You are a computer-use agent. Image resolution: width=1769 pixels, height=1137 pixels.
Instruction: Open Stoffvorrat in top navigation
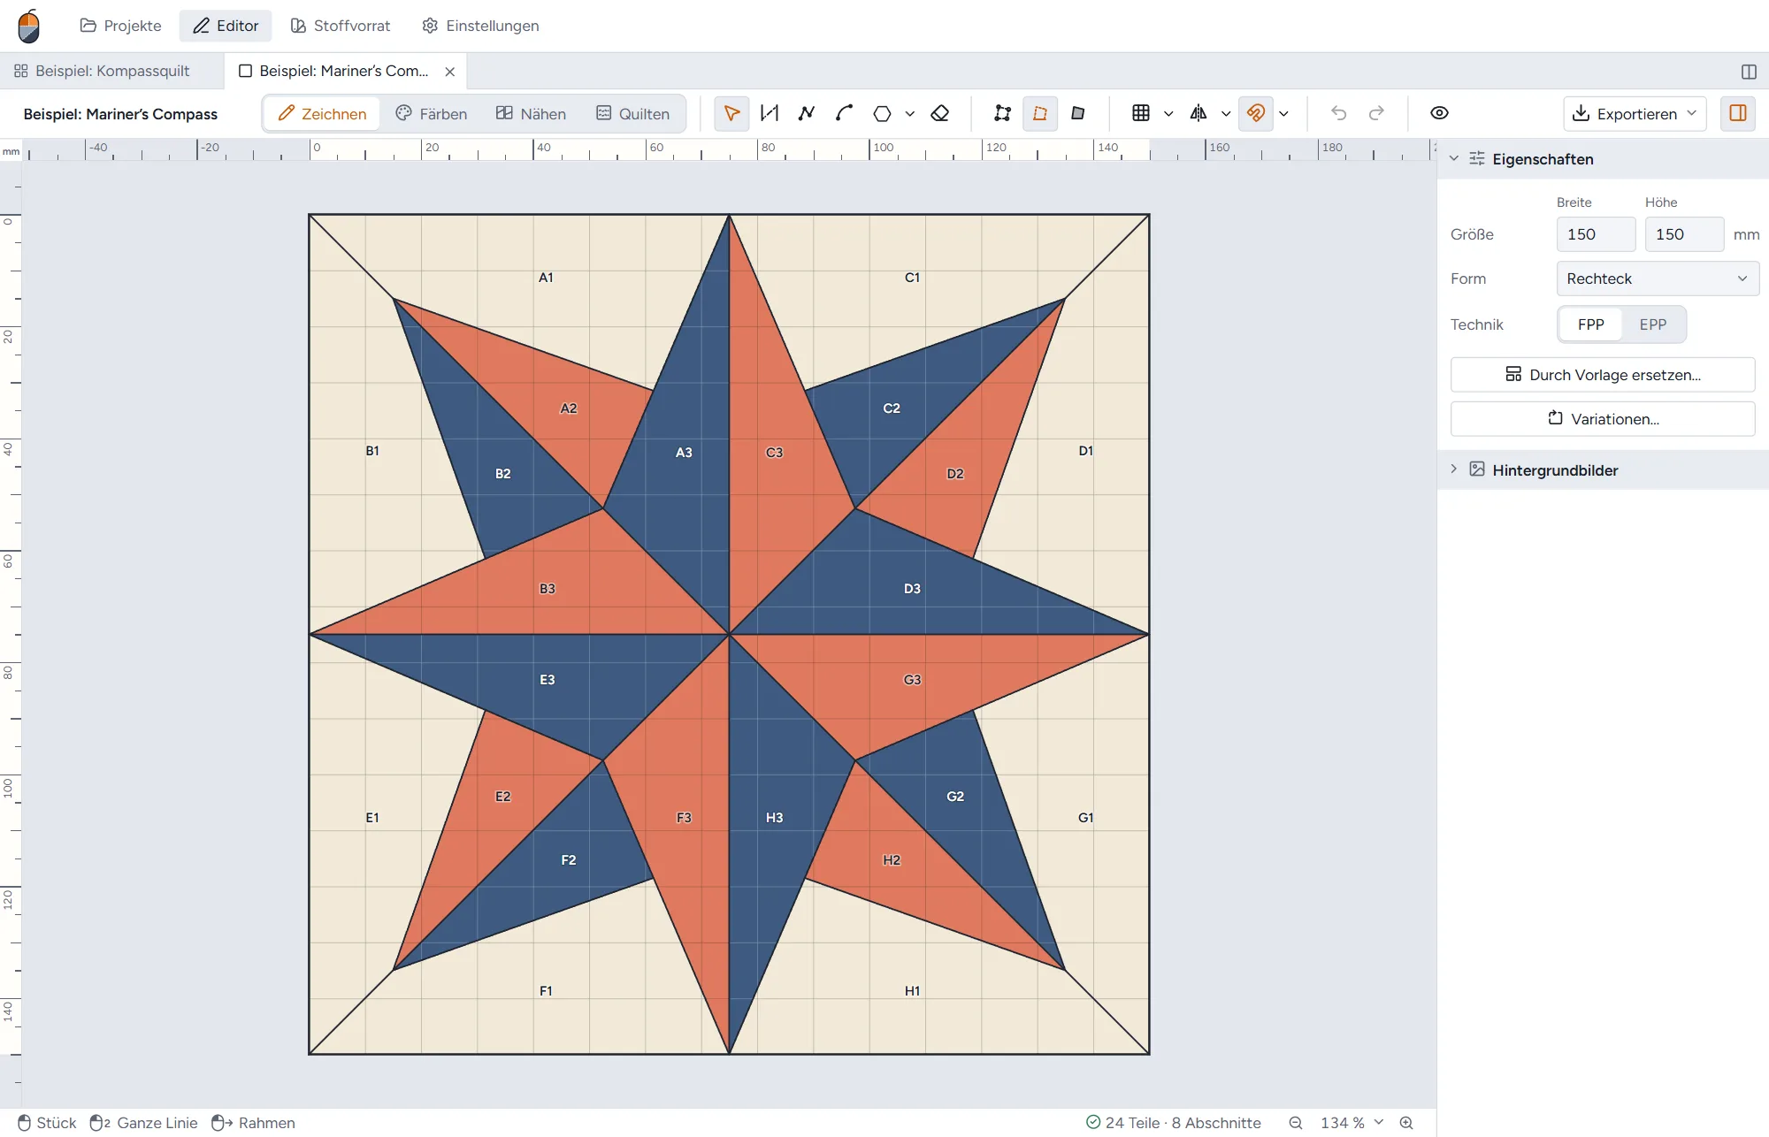pos(341,26)
